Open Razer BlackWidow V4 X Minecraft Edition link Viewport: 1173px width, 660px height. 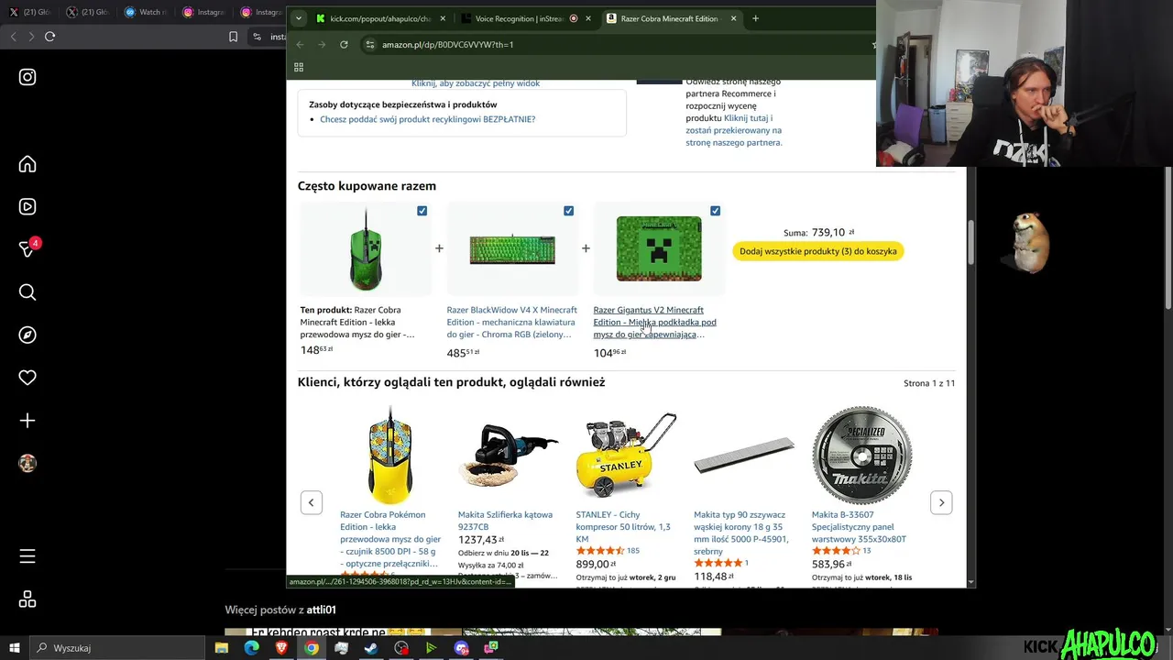click(511, 322)
